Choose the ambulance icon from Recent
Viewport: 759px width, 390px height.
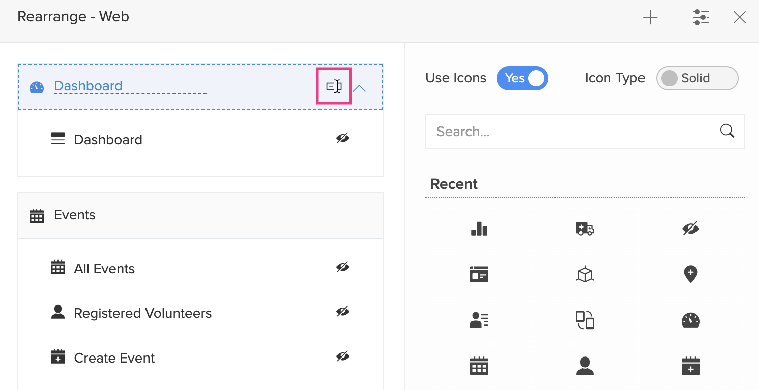tap(585, 229)
